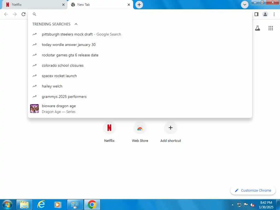Open the Control Panel taskbar item

[75, 205]
